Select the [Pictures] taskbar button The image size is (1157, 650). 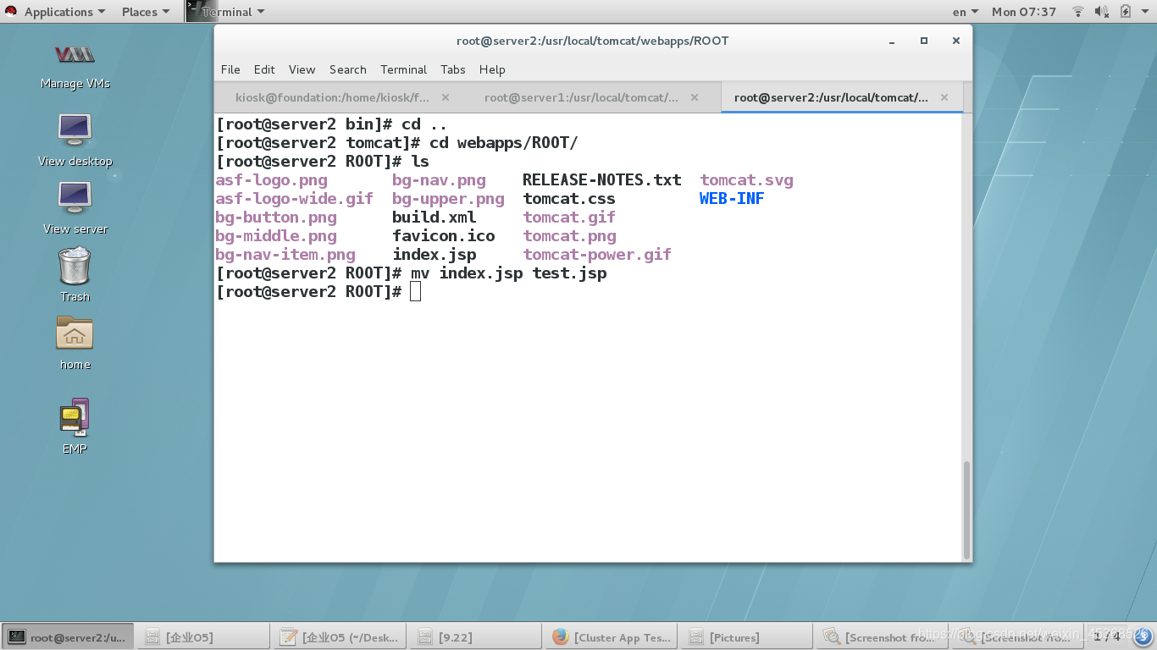click(x=747, y=637)
